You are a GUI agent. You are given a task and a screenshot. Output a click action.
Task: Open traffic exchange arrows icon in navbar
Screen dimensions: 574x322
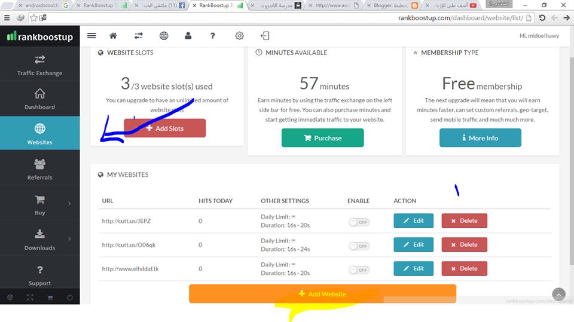pyautogui.click(x=138, y=35)
